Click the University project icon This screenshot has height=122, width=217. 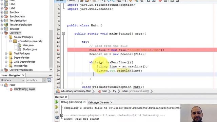[6, 33]
